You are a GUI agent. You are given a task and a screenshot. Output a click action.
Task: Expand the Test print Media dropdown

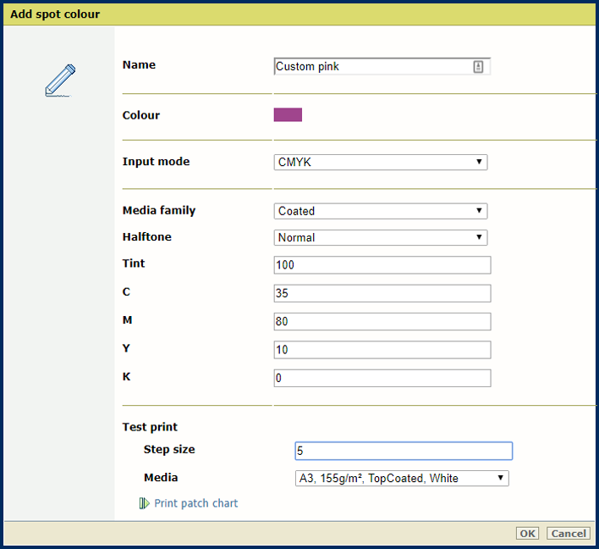[402, 479]
